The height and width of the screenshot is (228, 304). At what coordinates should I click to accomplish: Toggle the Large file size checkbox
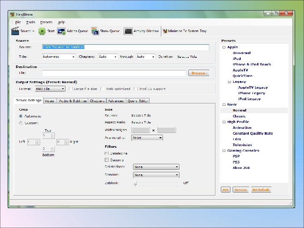pos(71,89)
